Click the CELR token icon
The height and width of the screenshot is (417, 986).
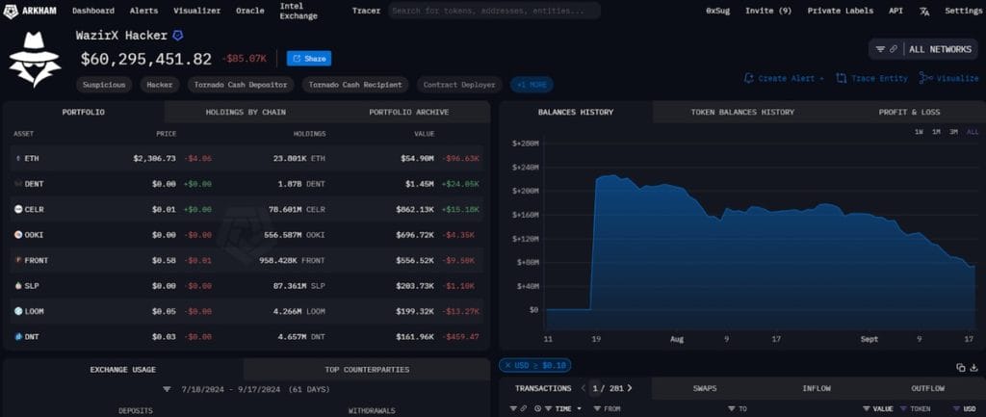pyautogui.click(x=18, y=209)
